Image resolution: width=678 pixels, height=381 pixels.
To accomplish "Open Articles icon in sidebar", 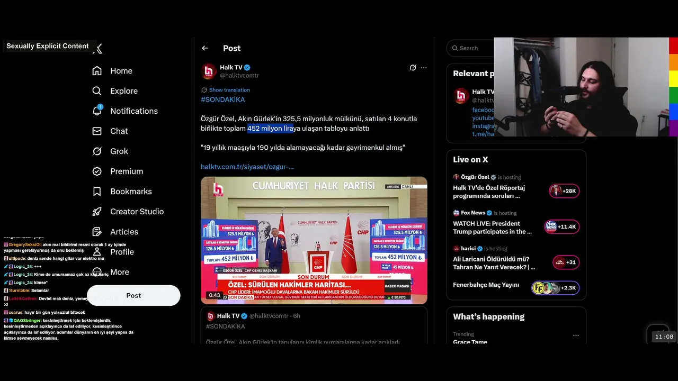I will coord(97,232).
